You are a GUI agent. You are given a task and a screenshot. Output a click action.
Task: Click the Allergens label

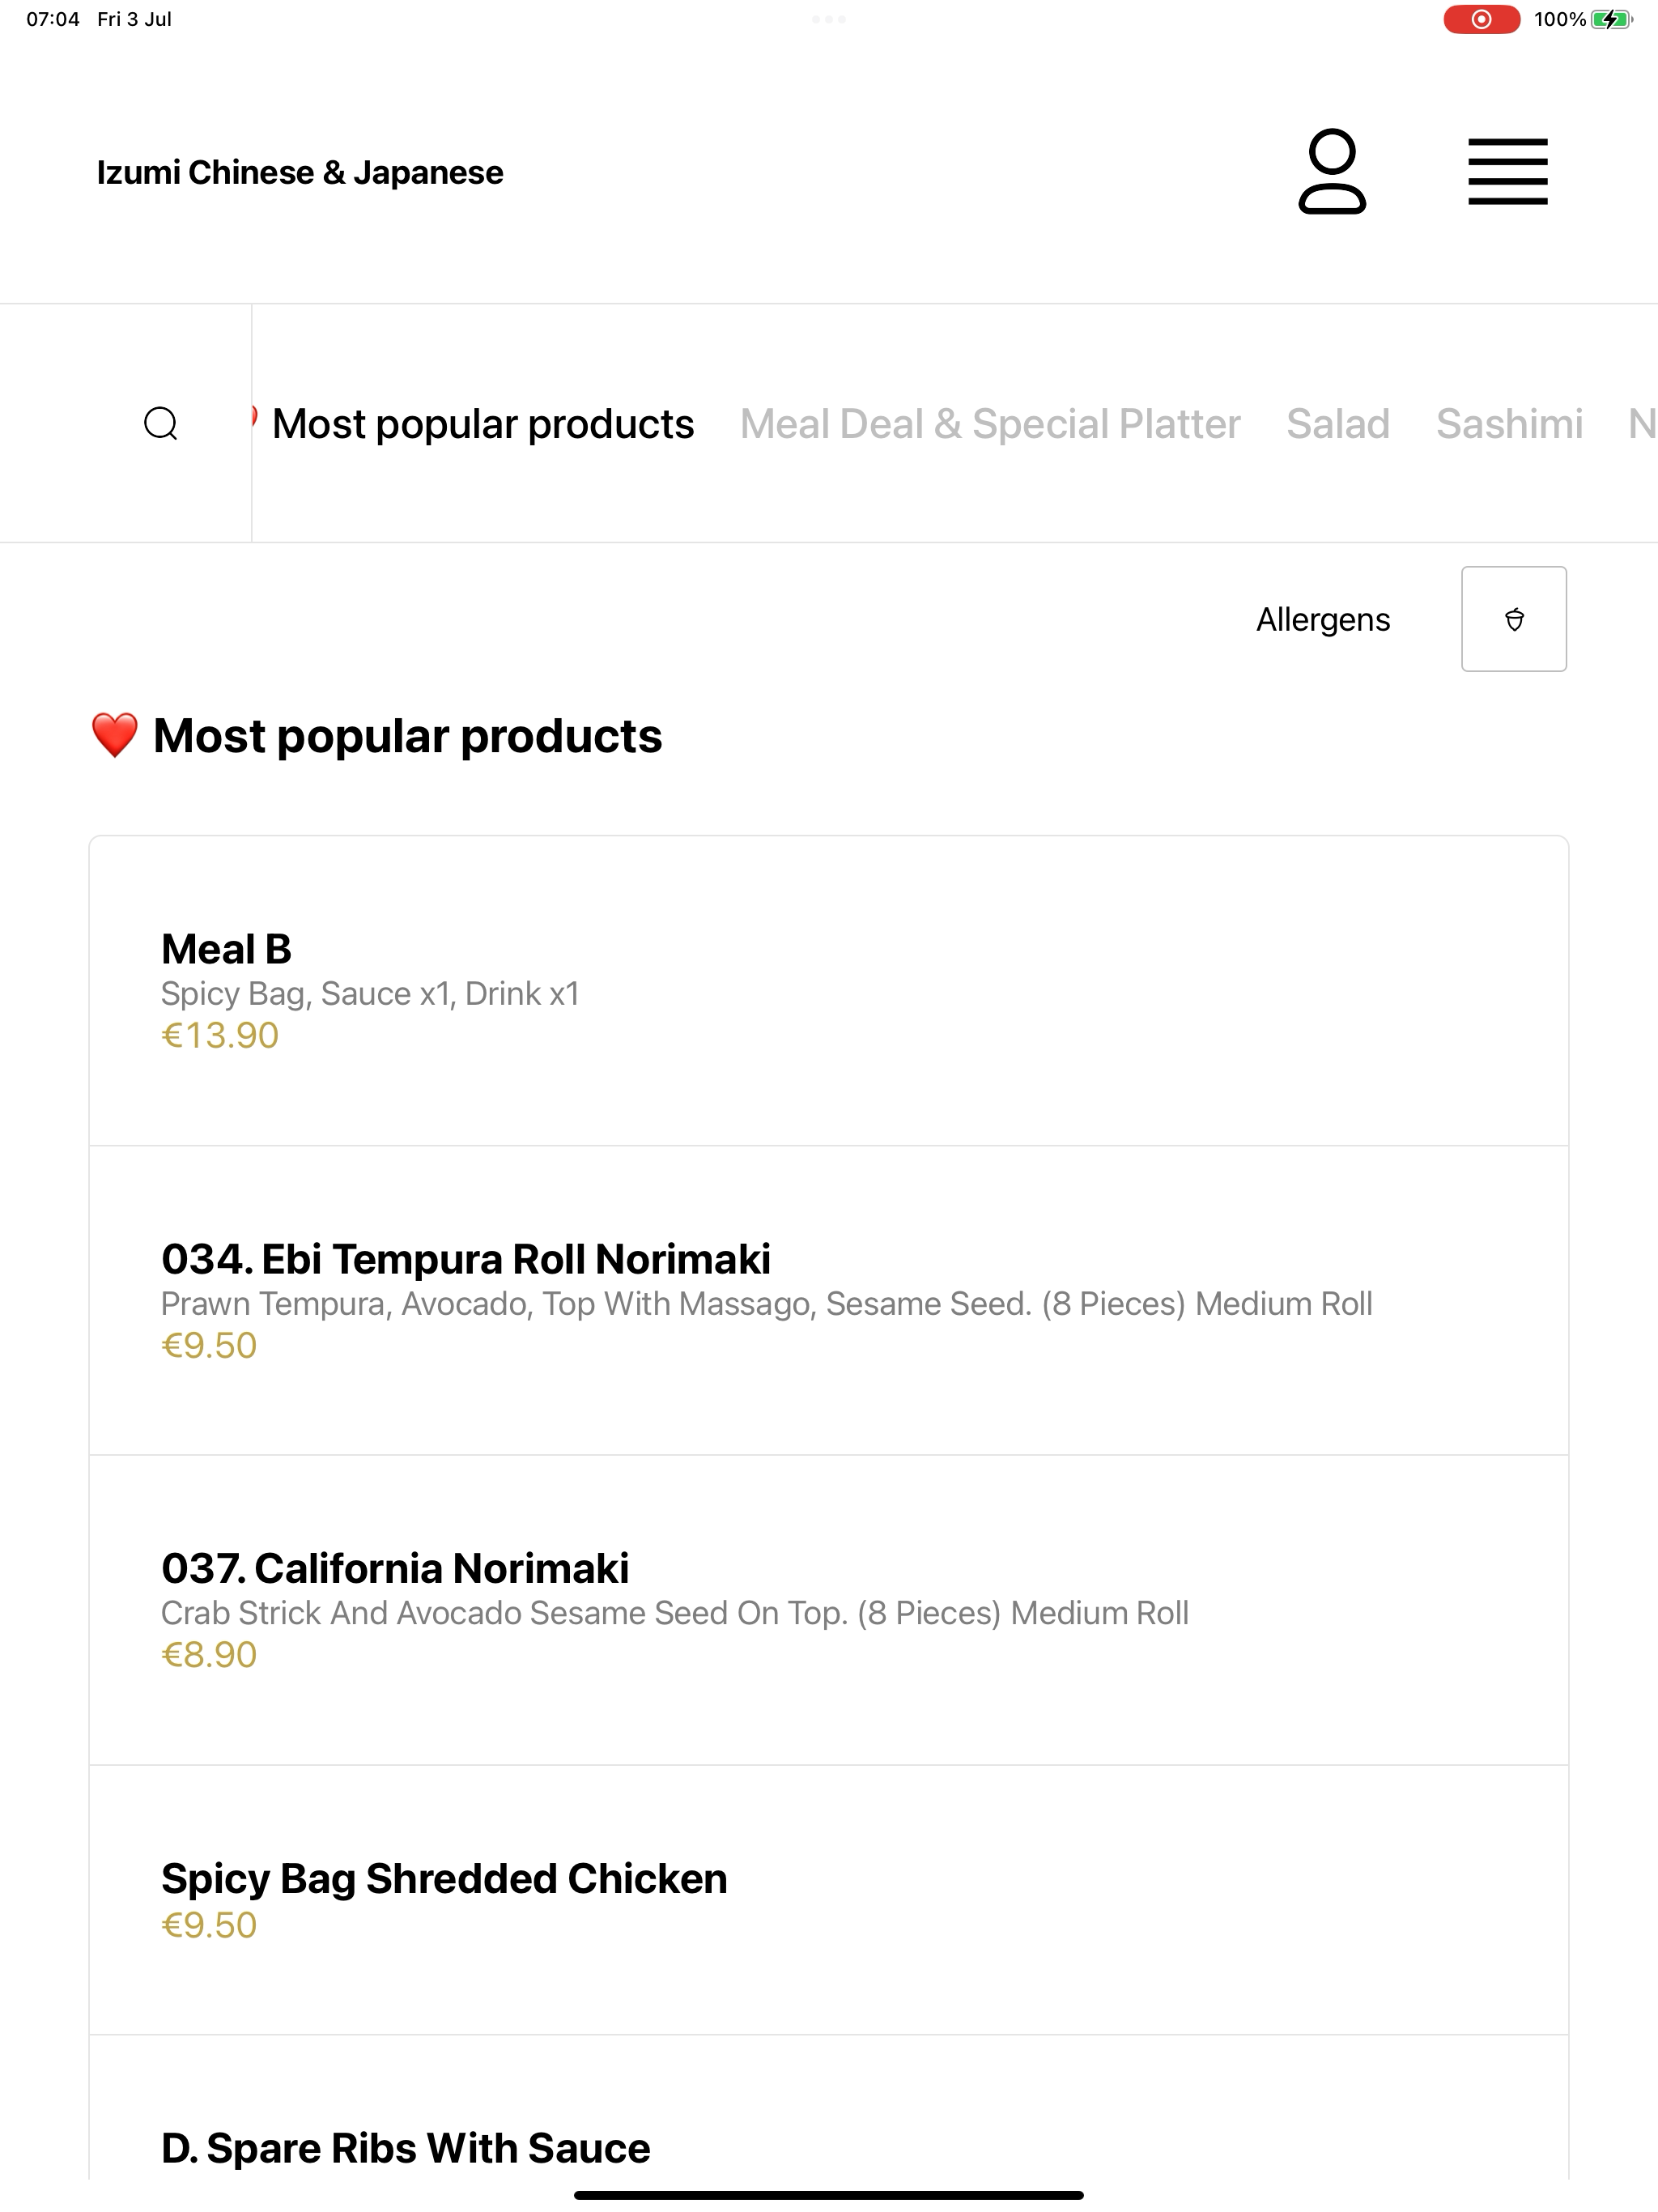[x=1323, y=619]
